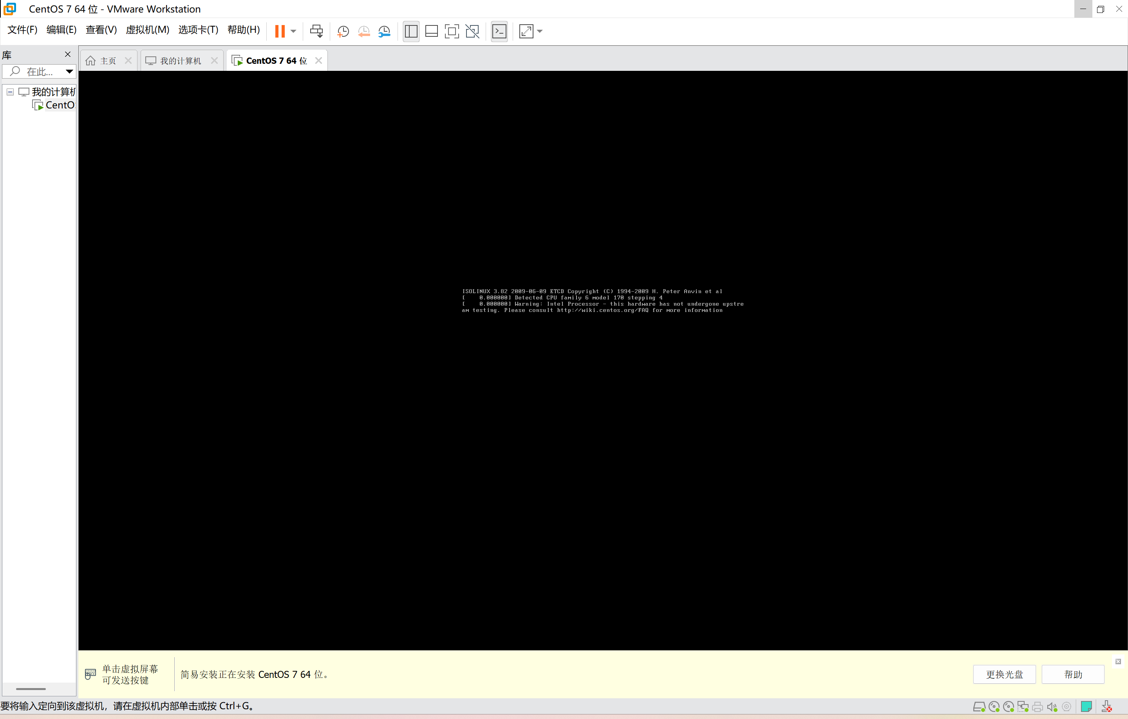The width and height of the screenshot is (1128, 719).
Task: Click the sound card status icon
Action: (1052, 707)
